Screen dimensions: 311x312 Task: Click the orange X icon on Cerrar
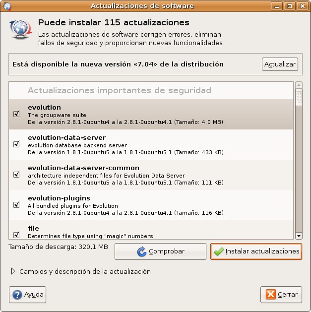[271, 294]
